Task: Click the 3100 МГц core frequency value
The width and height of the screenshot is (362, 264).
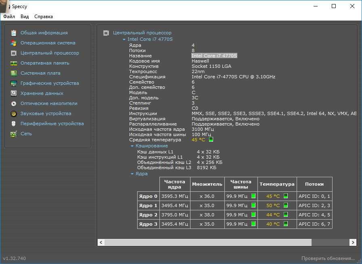Action: click(x=203, y=129)
